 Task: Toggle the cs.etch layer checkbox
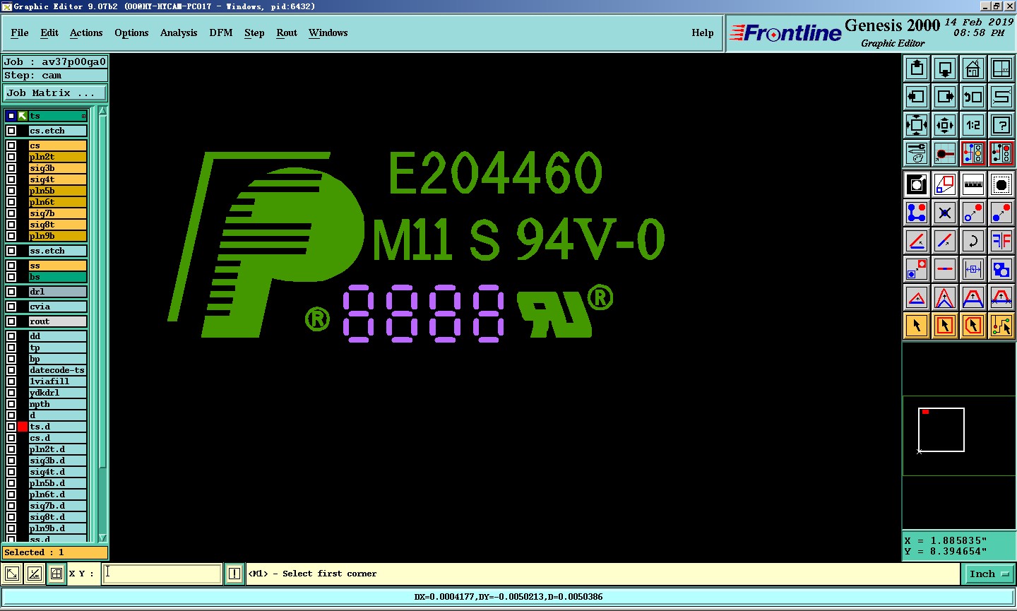coord(11,131)
